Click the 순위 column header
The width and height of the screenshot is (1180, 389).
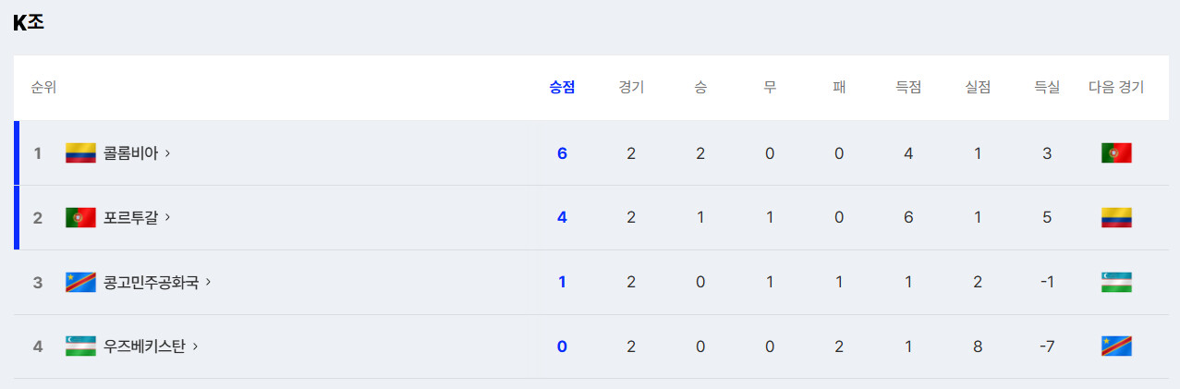(x=43, y=88)
